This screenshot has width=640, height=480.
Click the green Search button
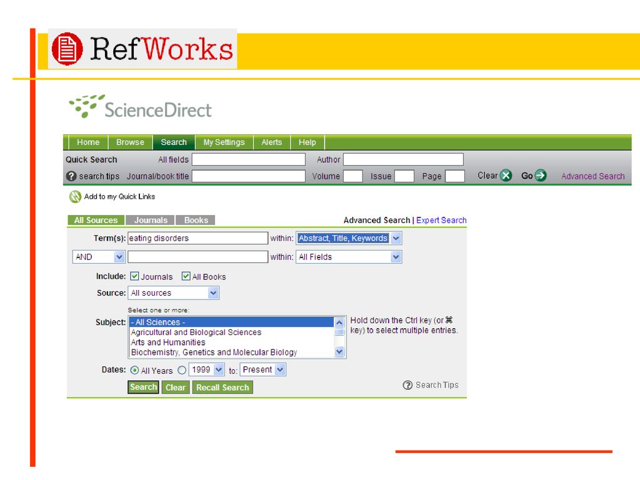(143, 387)
